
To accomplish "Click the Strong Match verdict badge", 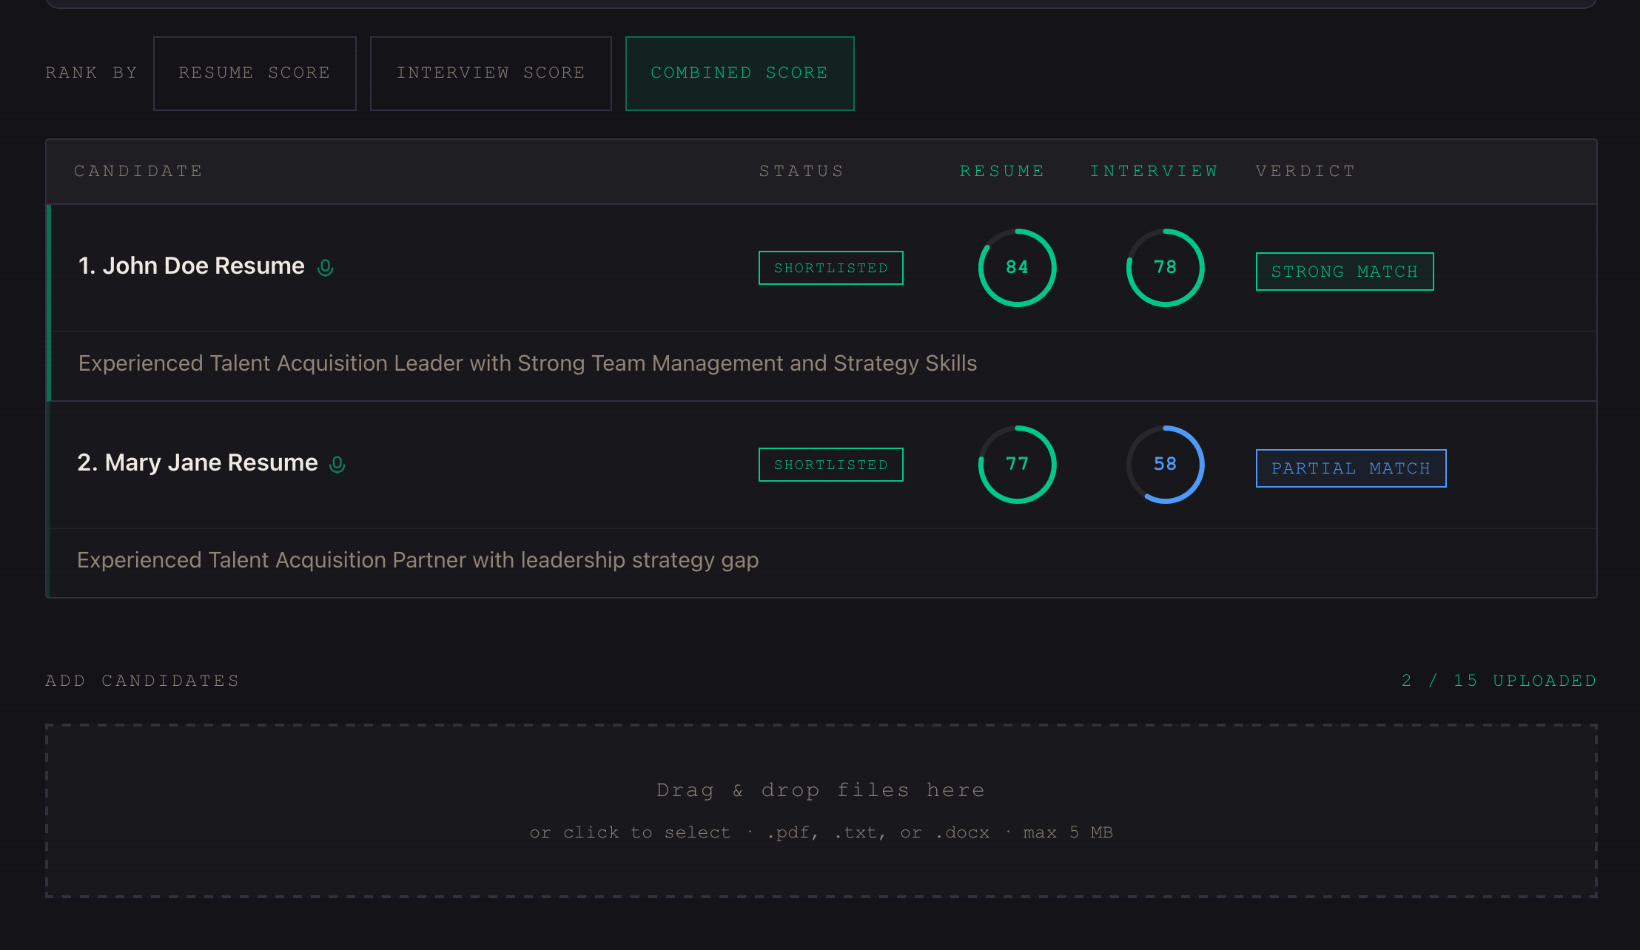I will [x=1344, y=272].
